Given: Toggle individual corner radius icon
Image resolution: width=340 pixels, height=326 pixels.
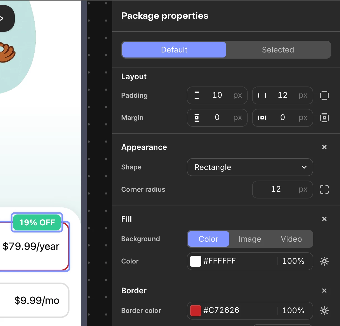Looking at the screenshot, I should click(324, 190).
